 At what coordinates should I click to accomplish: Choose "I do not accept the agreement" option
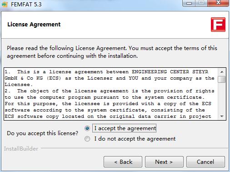[x=87, y=139]
